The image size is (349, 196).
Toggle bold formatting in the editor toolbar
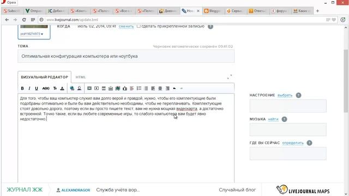22,88
